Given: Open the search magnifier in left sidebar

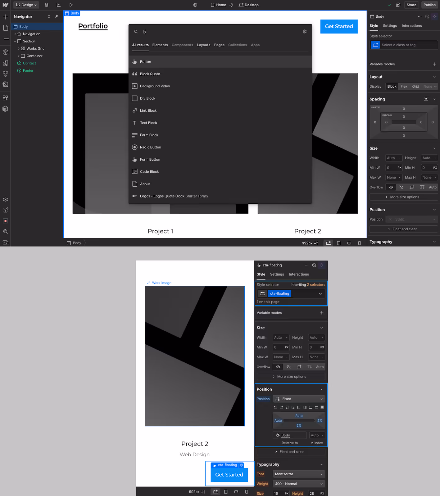Looking at the screenshot, I should (5, 232).
